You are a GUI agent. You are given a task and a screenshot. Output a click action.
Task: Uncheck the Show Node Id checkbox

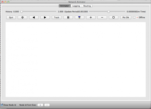pos(2,105)
